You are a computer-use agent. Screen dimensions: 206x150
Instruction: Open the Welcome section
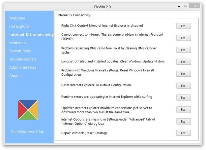pos(17,18)
